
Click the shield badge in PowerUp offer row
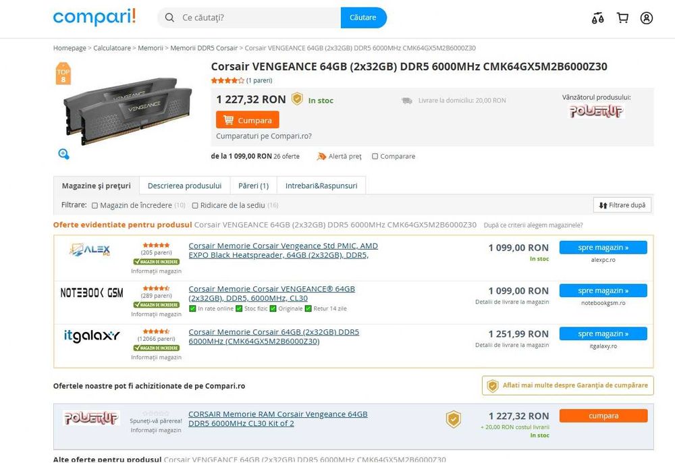coord(454,419)
